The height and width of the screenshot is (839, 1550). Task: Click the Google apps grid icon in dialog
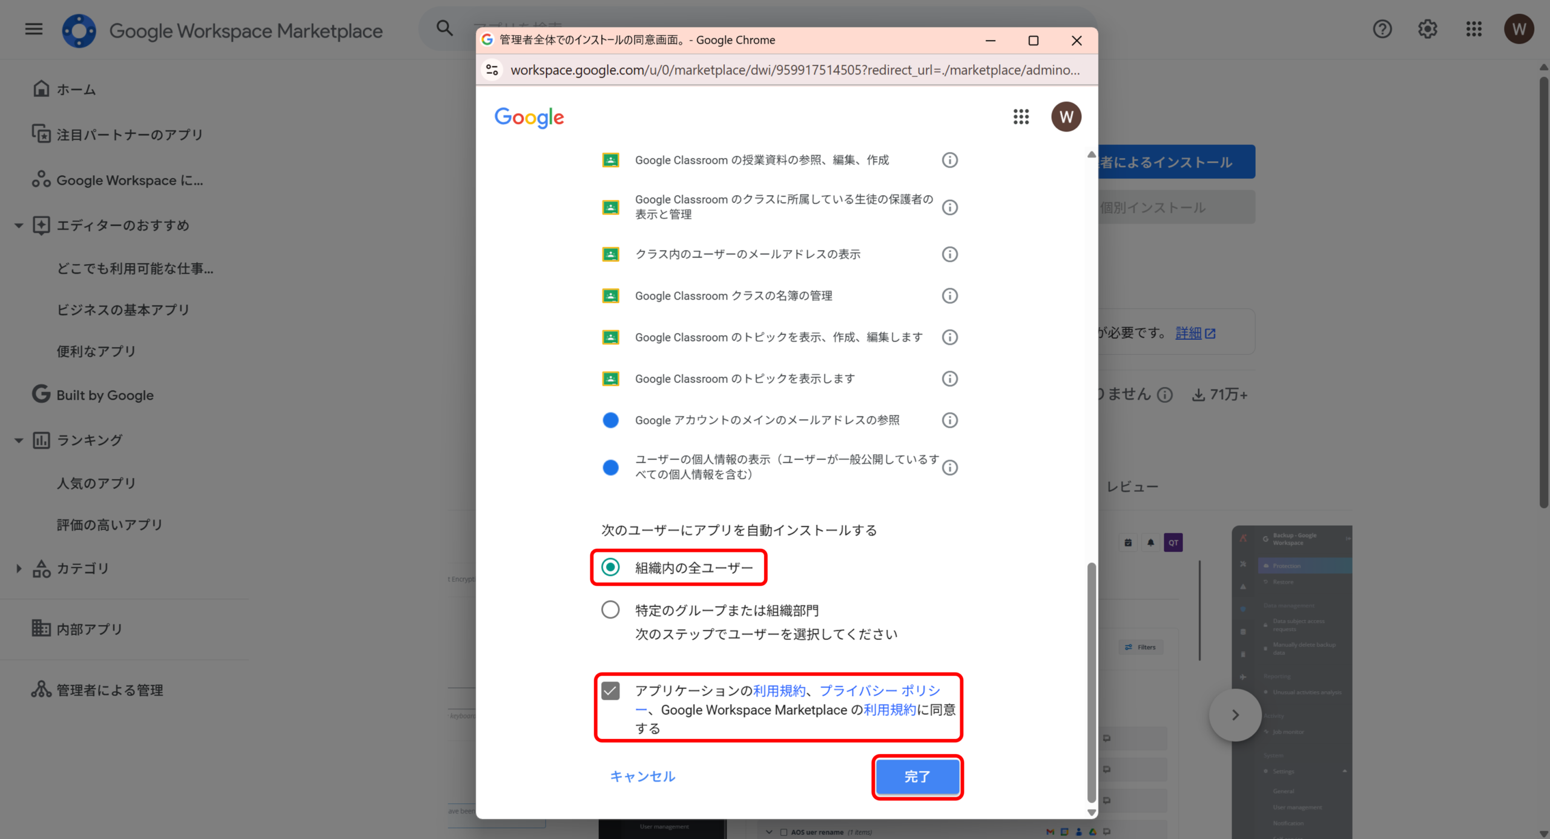point(1021,116)
